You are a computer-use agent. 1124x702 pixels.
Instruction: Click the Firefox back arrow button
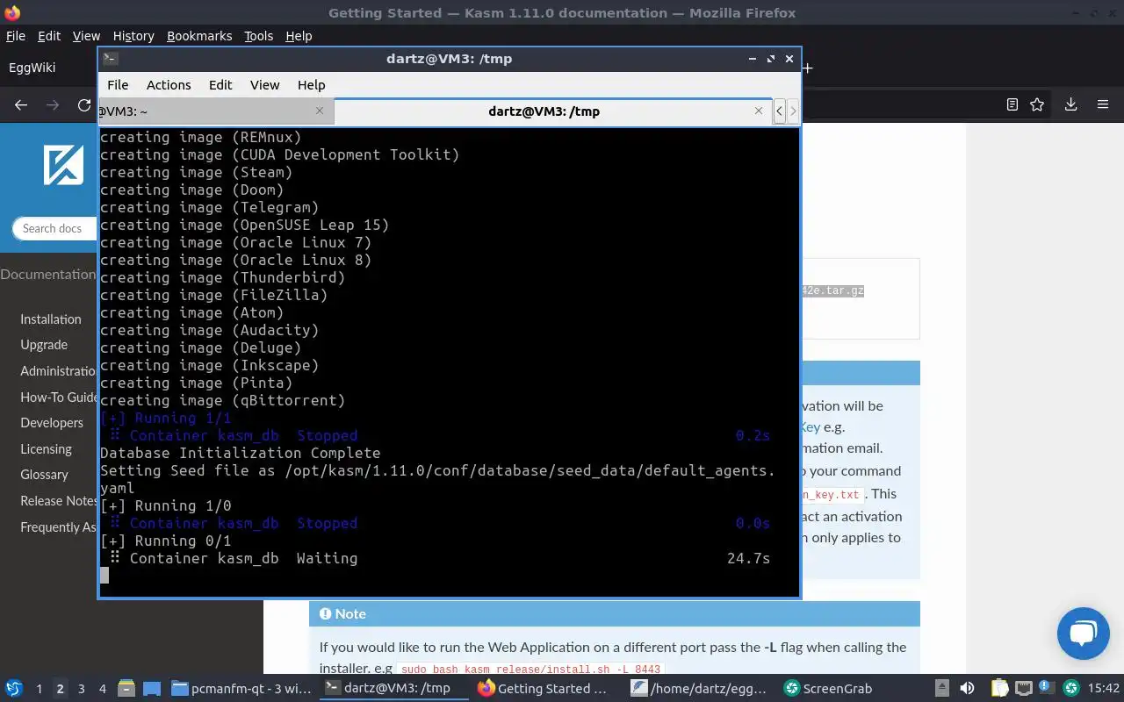click(21, 104)
